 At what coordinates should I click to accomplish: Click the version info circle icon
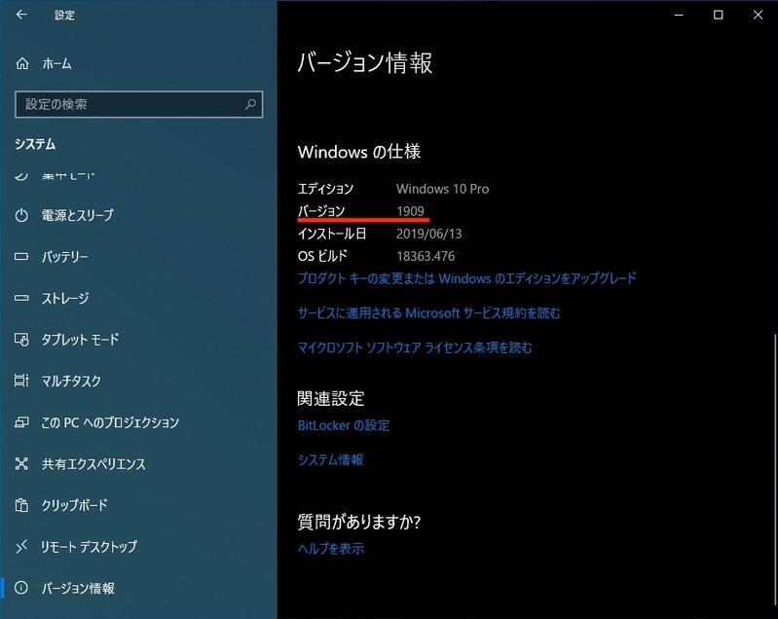coord(21,588)
